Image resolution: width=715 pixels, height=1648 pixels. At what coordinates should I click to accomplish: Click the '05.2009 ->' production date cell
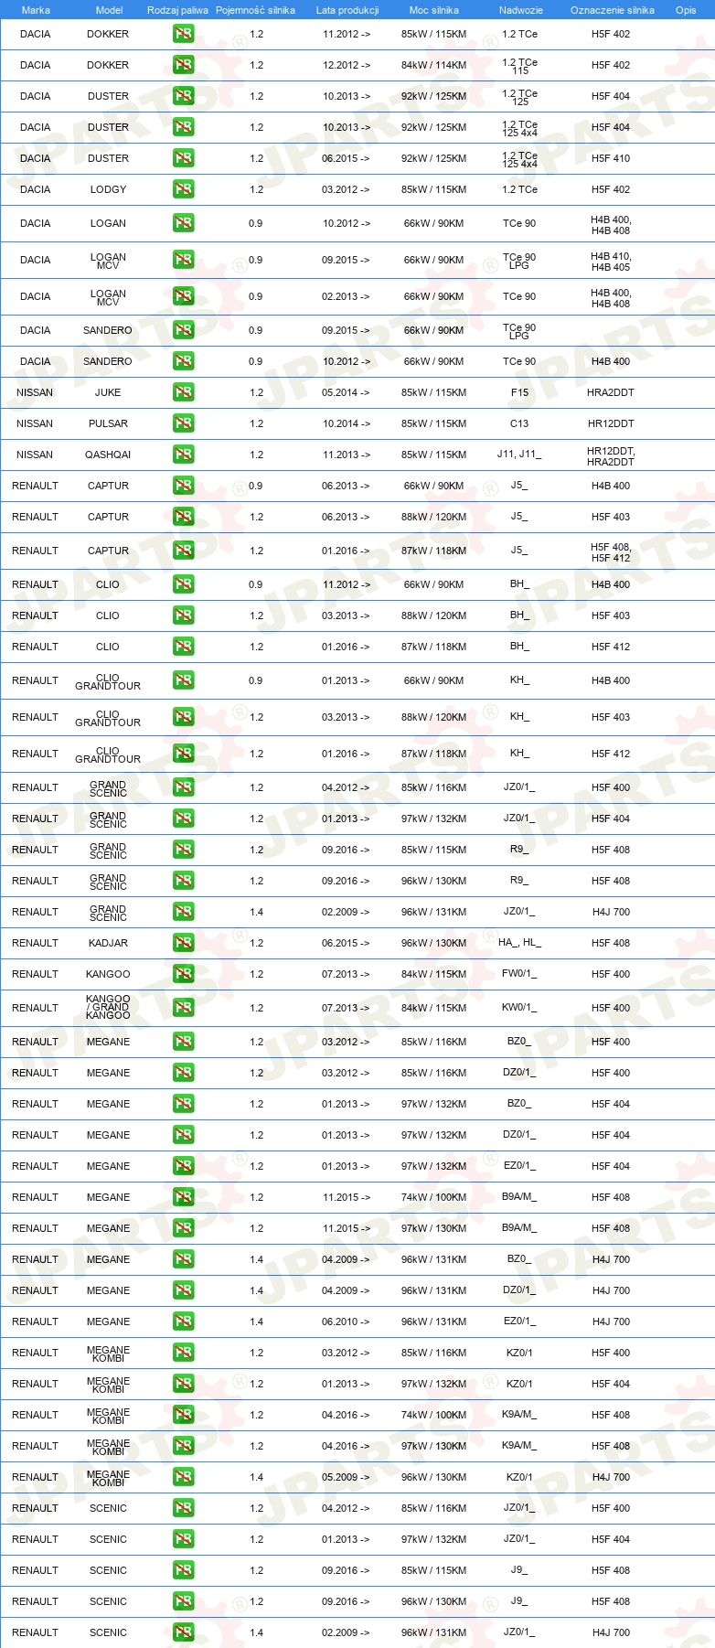346,1477
